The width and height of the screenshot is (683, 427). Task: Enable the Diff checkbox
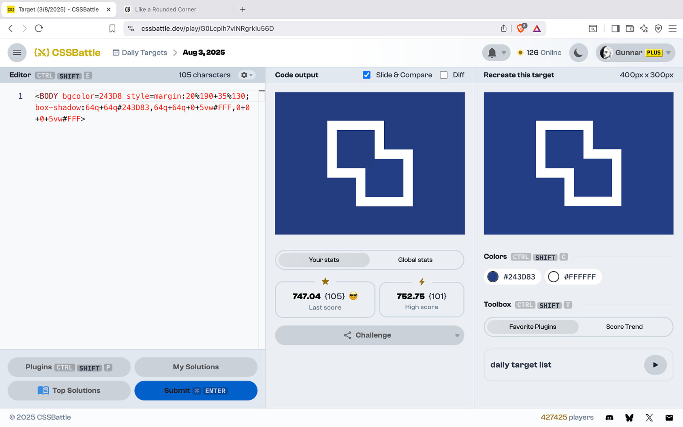pyautogui.click(x=444, y=75)
